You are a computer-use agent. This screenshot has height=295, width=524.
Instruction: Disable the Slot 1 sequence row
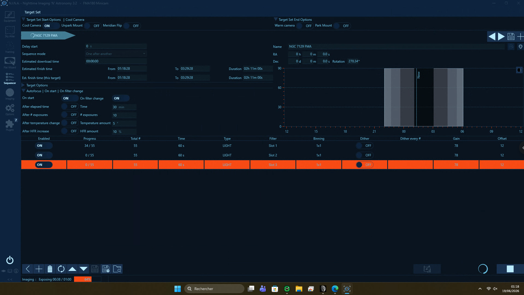pyautogui.click(x=44, y=146)
